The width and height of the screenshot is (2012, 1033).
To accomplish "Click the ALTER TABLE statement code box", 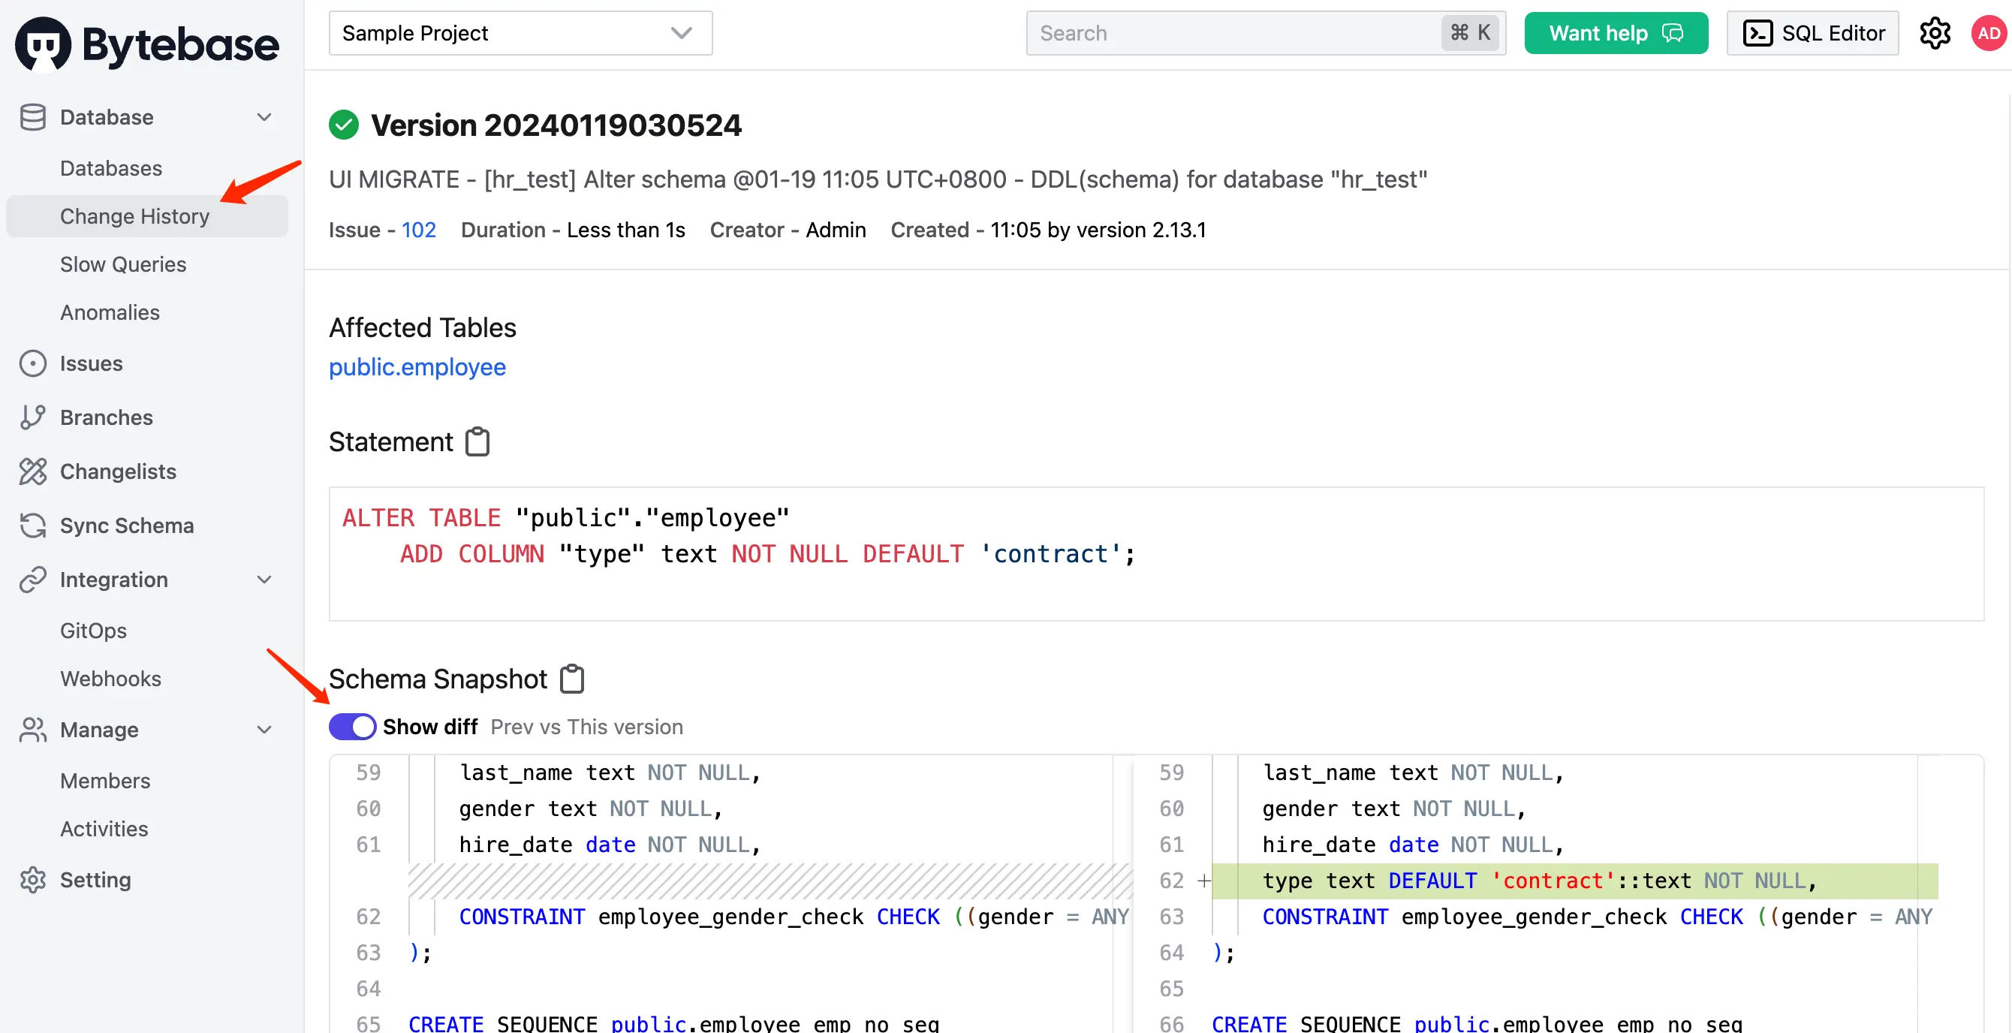I will tap(1156, 554).
